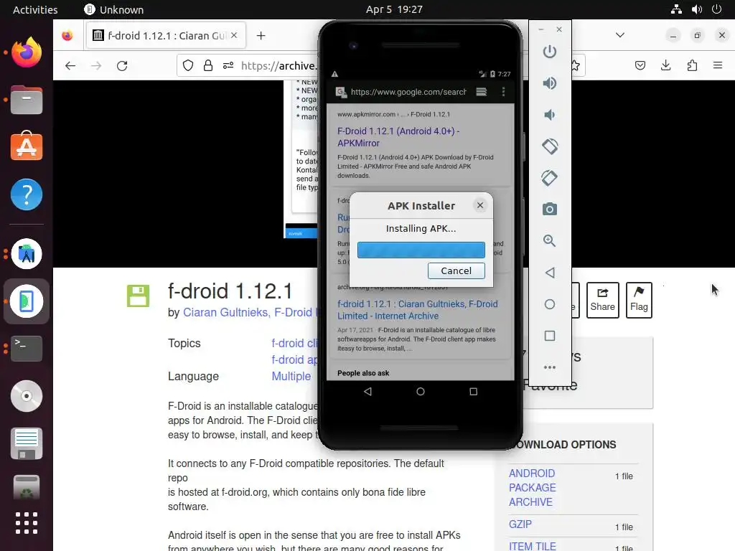Activate the emulator zoom magnifier icon
This screenshot has width=735, height=551.
(549, 241)
